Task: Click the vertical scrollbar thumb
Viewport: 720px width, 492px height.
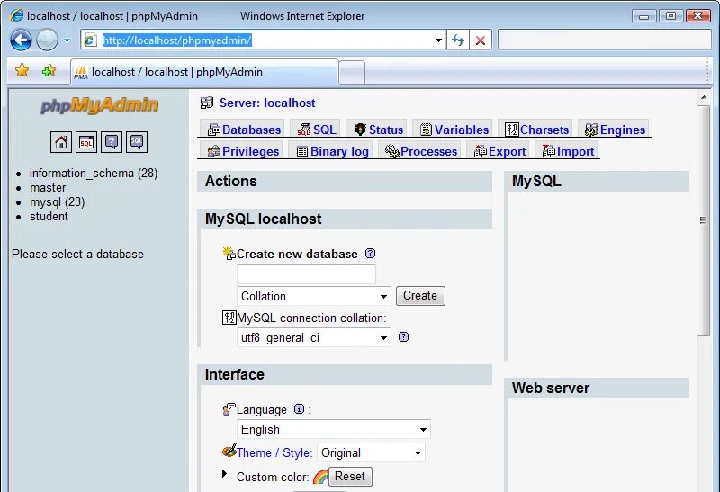Action: tap(703, 220)
